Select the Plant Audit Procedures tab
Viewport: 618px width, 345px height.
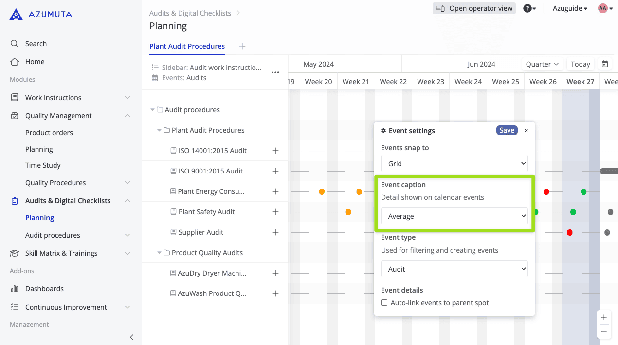(187, 46)
